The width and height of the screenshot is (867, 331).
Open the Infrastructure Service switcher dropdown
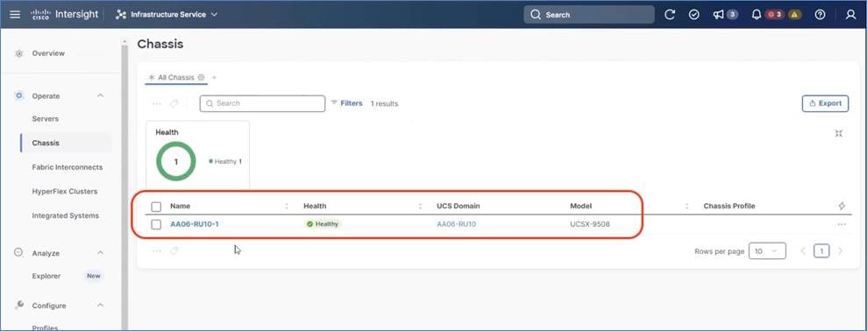(167, 15)
